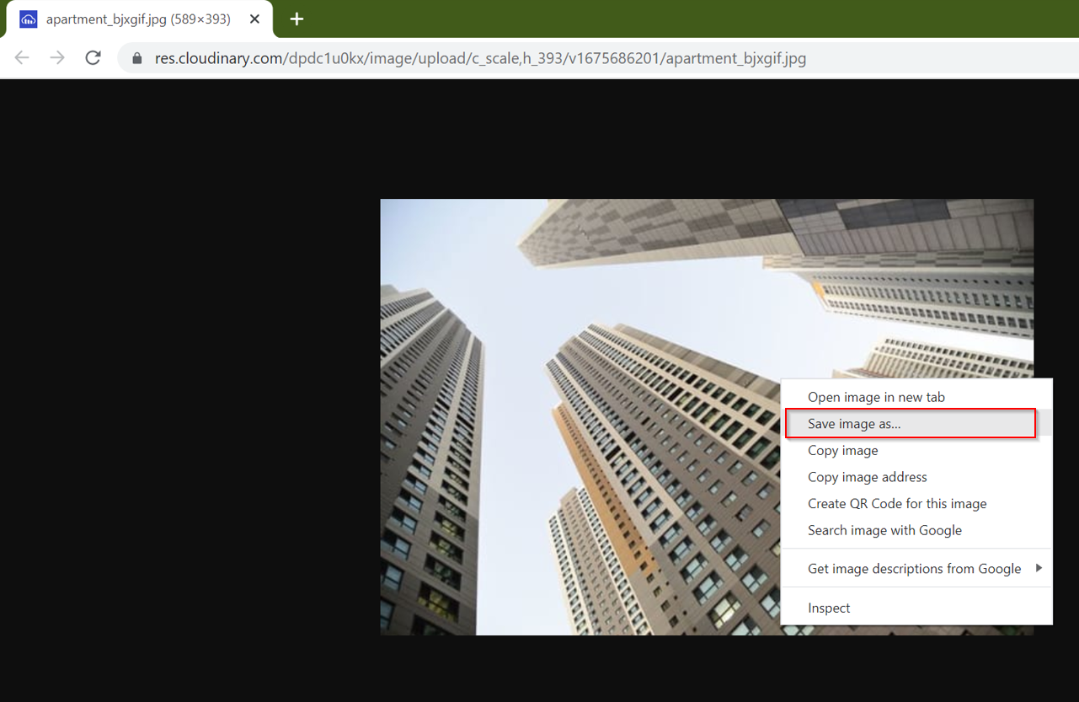This screenshot has width=1079, height=702.
Task: Select the apartment_bjxgif.jpg tab
Action: [139, 19]
